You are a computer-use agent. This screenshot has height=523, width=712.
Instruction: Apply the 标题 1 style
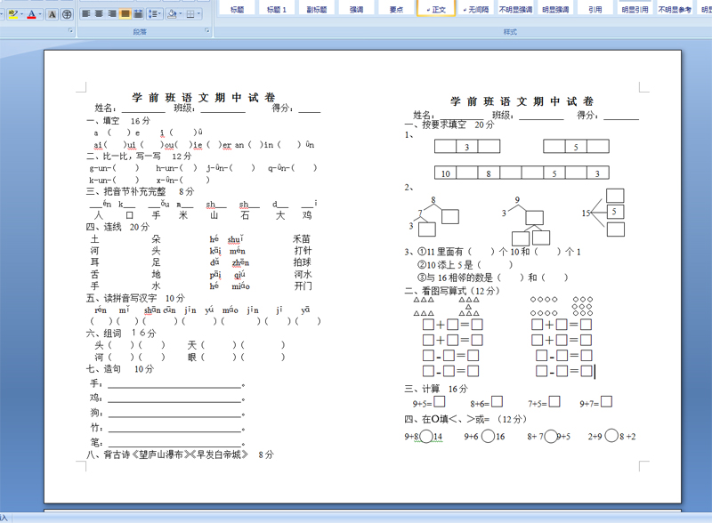click(x=277, y=9)
